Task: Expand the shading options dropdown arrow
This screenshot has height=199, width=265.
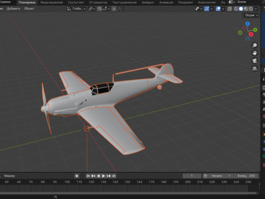Action: click(x=256, y=9)
